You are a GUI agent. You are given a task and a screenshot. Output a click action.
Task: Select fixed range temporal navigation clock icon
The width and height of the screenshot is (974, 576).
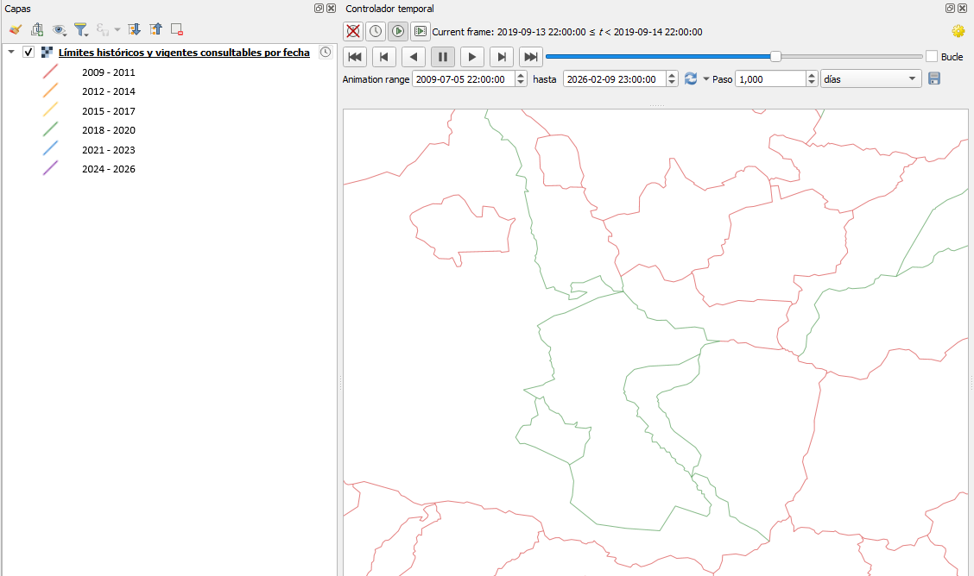click(376, 32)
